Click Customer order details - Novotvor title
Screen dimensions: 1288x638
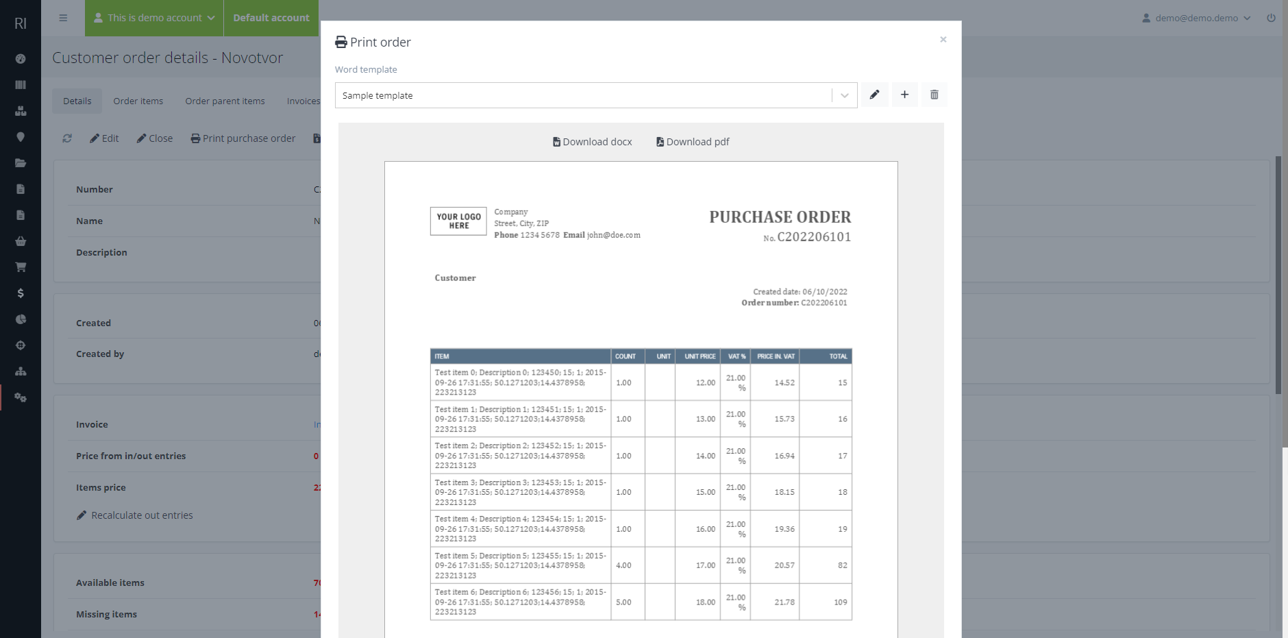168,58
